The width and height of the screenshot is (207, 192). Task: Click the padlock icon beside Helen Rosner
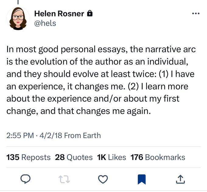pos(90,13)
